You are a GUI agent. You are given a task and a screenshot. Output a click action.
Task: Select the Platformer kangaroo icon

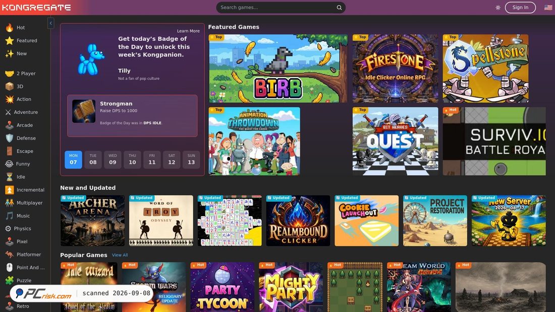click(x=10, y=255)
